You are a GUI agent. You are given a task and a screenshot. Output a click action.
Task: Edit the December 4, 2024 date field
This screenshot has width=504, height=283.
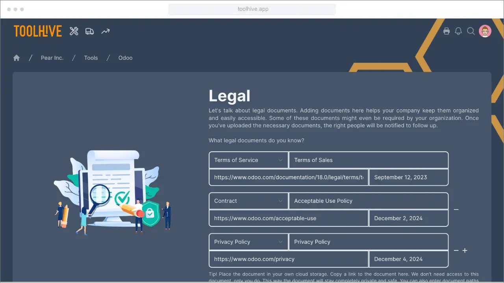click(408, 259)
